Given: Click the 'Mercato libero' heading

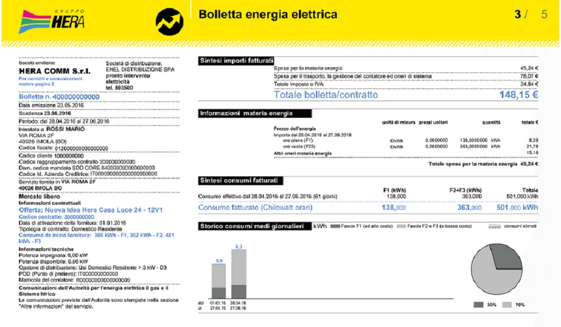Looking at the screenshot, I should [39, 197].
